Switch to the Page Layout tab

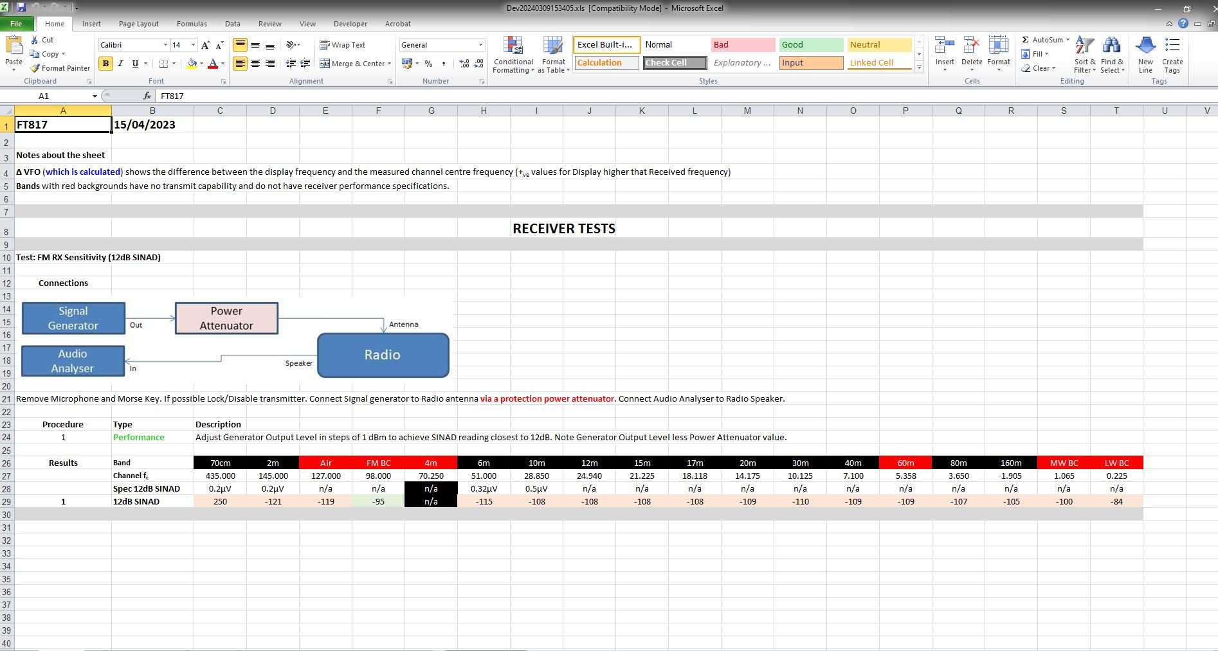[138, 24]
